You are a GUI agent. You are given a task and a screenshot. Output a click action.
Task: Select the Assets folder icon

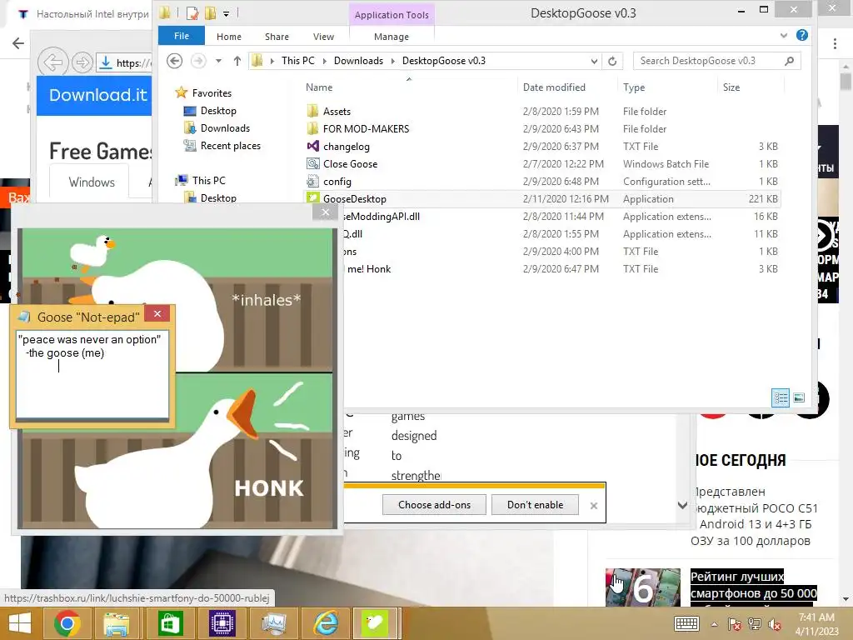coord(312,111)
